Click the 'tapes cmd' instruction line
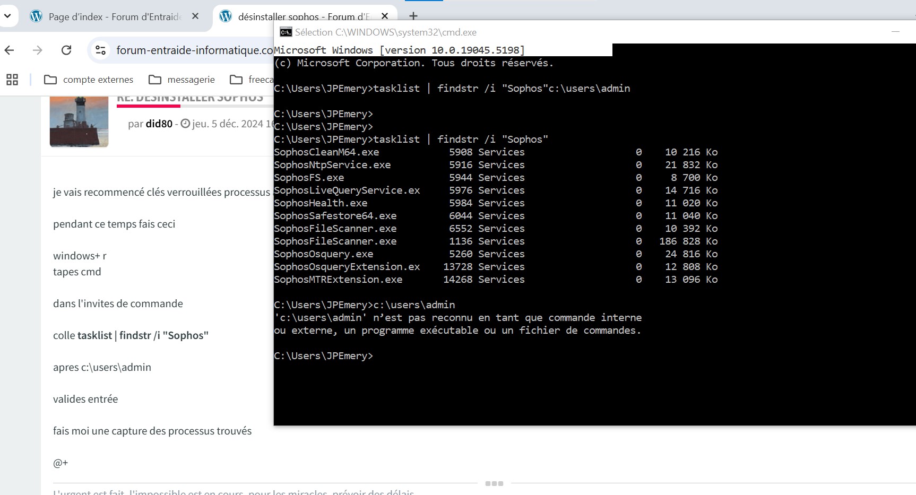 pyautogui.click(x=77, y=272)
